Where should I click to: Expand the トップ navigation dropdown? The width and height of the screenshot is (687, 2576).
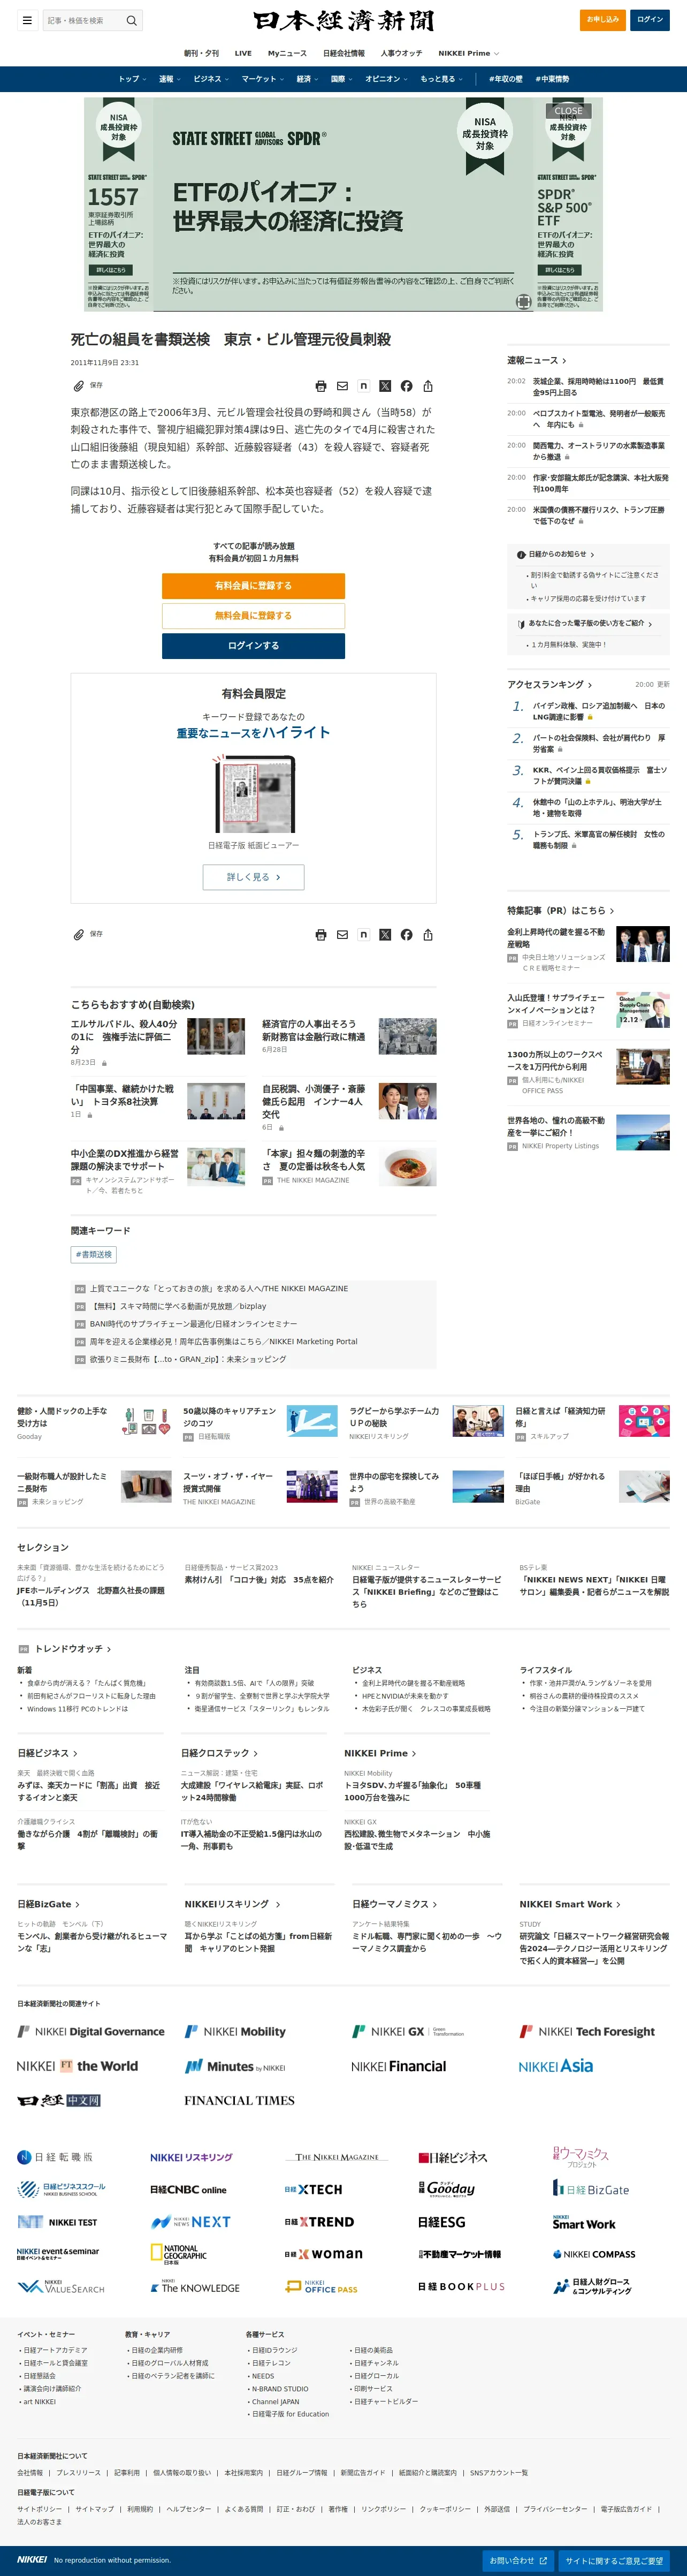[x=132, y=79]
